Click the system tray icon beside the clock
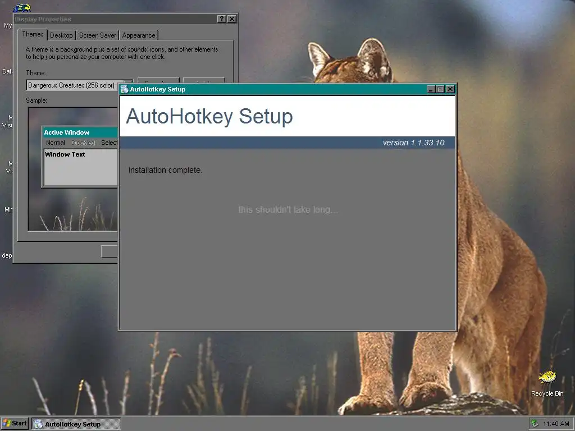This screenshot has width=575, height=431. (535, 424)
